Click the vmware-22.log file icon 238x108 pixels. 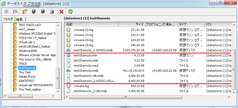(69, 30)
